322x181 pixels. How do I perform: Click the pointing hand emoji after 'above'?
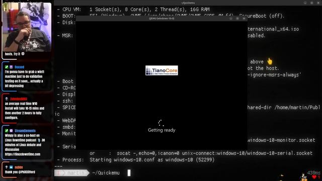(270, 61)
